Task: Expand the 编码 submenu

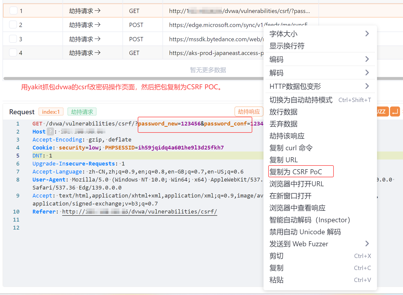Action: tap(276, 59)
